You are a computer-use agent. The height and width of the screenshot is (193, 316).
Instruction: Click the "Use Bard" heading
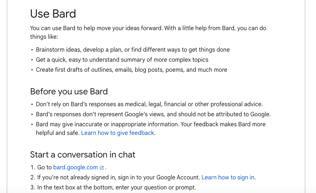coord(53,14)
